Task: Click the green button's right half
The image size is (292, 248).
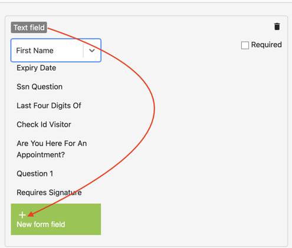Action: pos(78,219)
